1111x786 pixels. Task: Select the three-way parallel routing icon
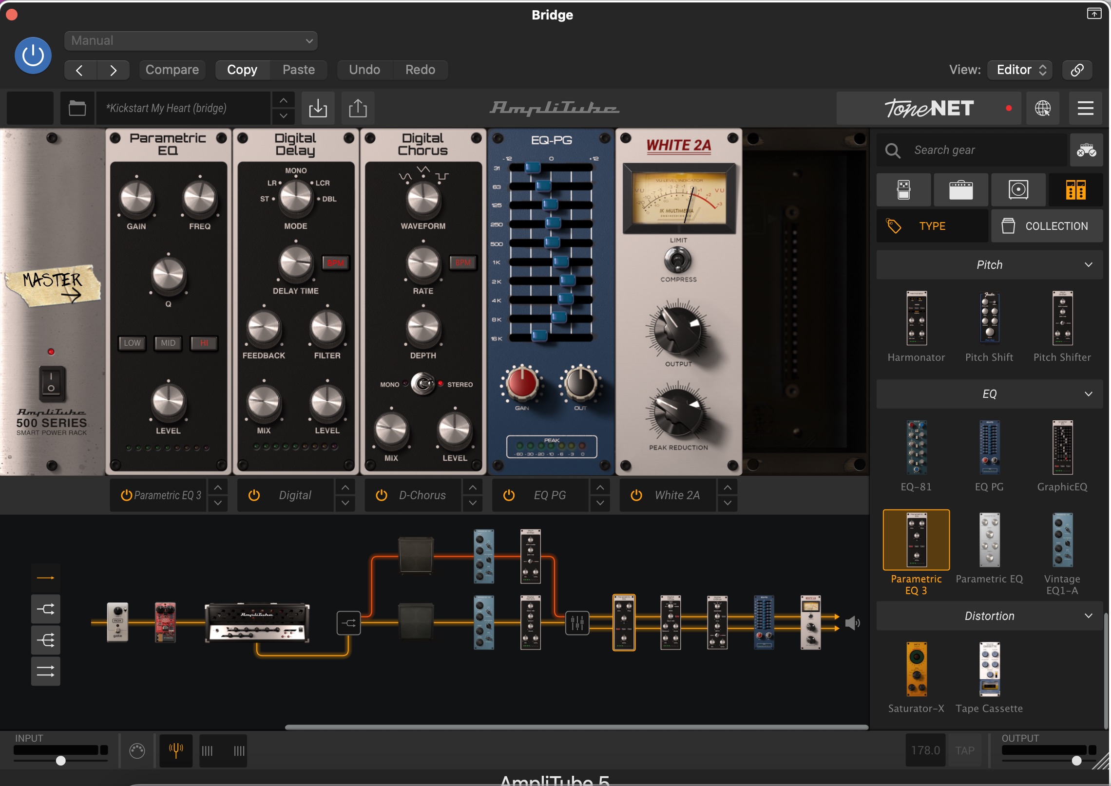[x=46, y=640]
